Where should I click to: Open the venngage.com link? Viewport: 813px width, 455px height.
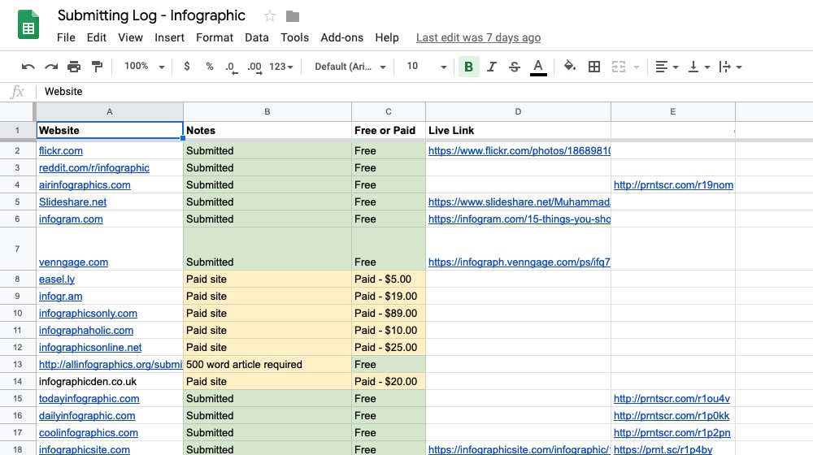(74, 262)
